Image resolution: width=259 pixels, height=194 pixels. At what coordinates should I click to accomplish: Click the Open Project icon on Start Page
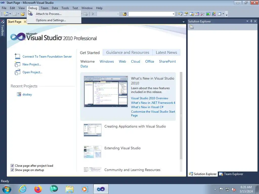click(x=17, y=72)
